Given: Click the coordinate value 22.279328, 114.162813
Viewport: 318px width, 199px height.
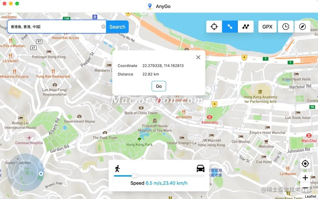Looking at the screenshot, I should pyautogui.click(x=163, y=66).
